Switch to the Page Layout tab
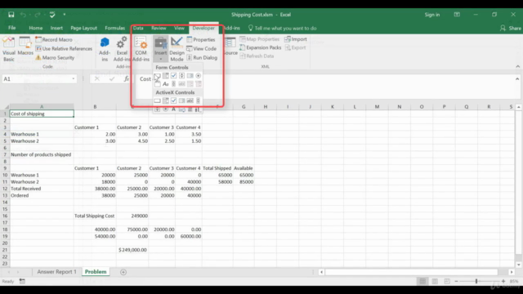 (x=83, y=28)
